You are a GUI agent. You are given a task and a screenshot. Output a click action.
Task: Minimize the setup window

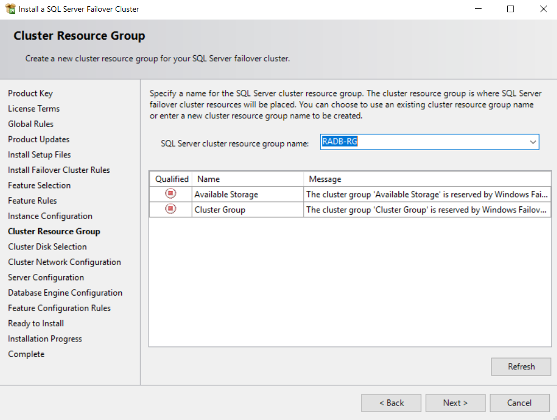478,9
